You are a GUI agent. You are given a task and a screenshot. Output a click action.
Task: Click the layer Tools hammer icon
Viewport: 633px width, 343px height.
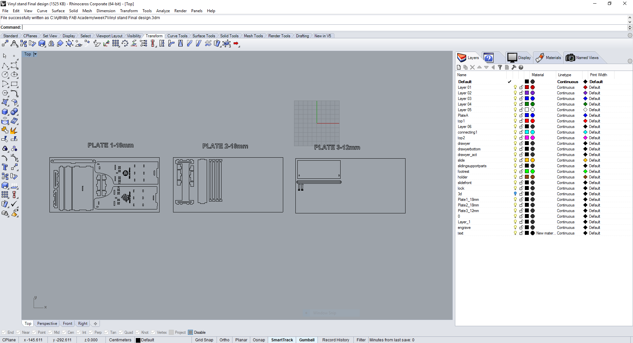(x=514, y=67)
